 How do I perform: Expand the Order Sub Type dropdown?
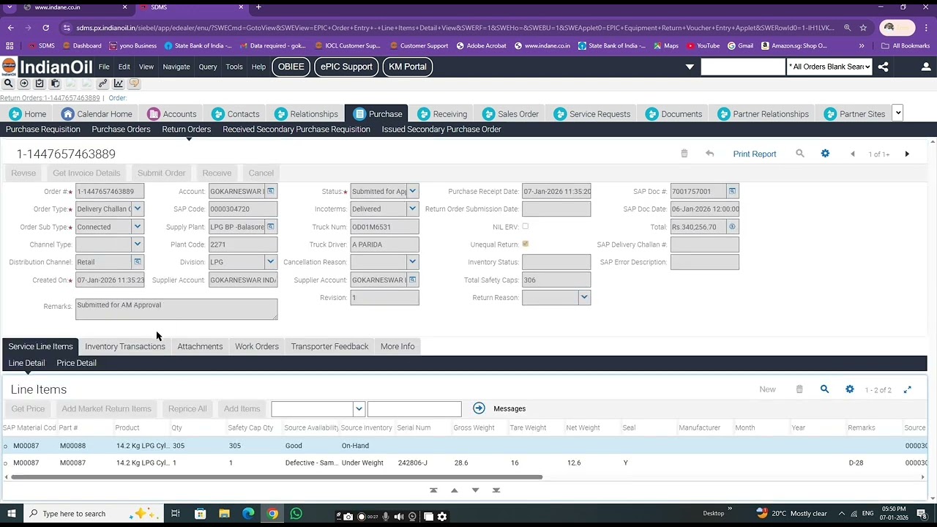tap(138, 227)
